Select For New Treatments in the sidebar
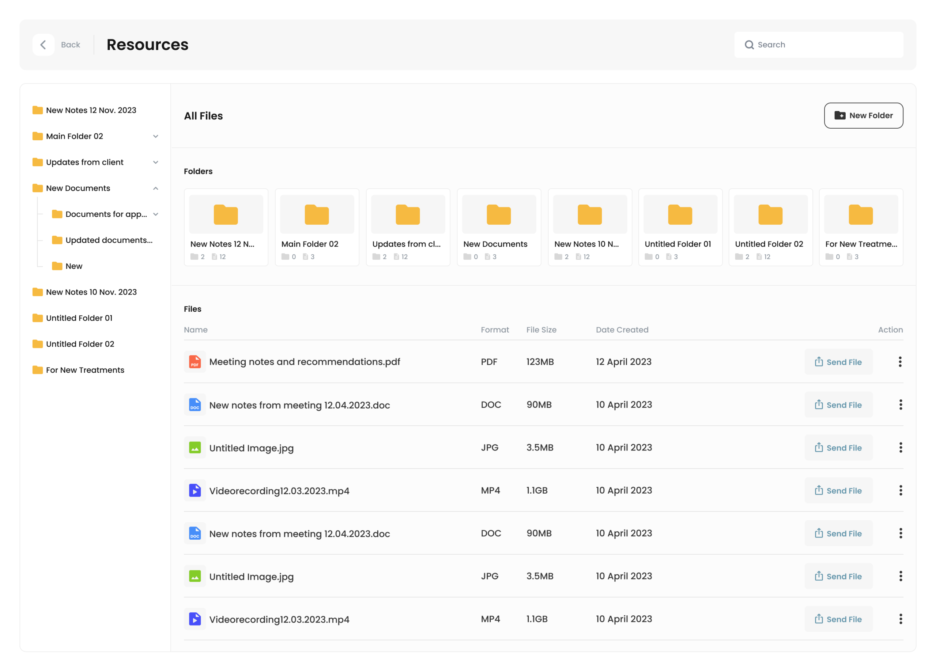 [85, 370]
